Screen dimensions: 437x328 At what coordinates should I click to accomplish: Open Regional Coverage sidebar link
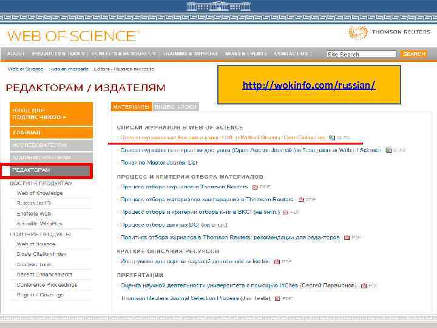40,295
